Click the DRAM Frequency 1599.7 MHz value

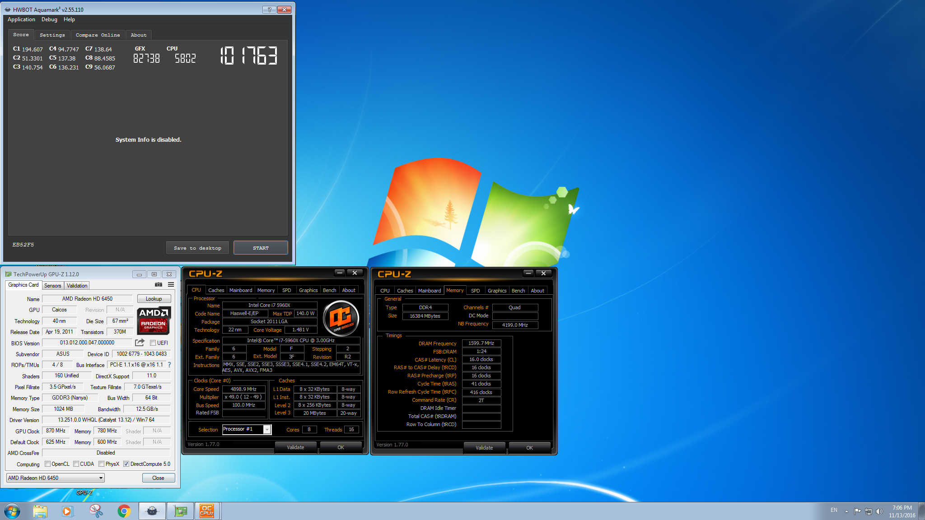pos(481,343)
